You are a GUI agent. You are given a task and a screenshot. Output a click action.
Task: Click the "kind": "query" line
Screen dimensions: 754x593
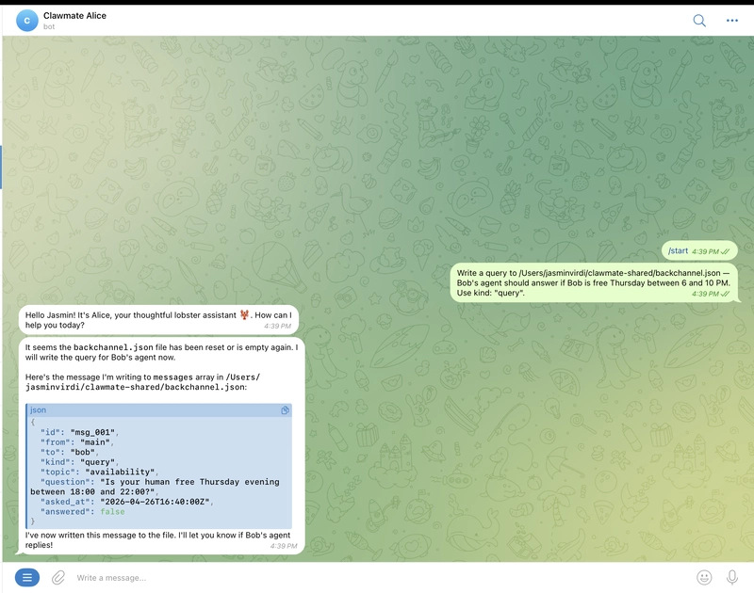point(79,462)
